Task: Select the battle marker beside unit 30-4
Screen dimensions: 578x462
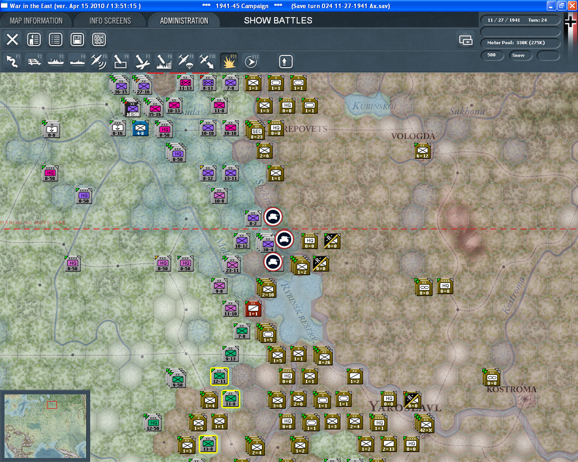Action: click(x=284, y=240)
